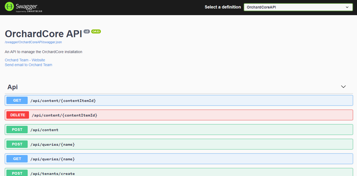Click the Select a definition label

tap(223, 7)
